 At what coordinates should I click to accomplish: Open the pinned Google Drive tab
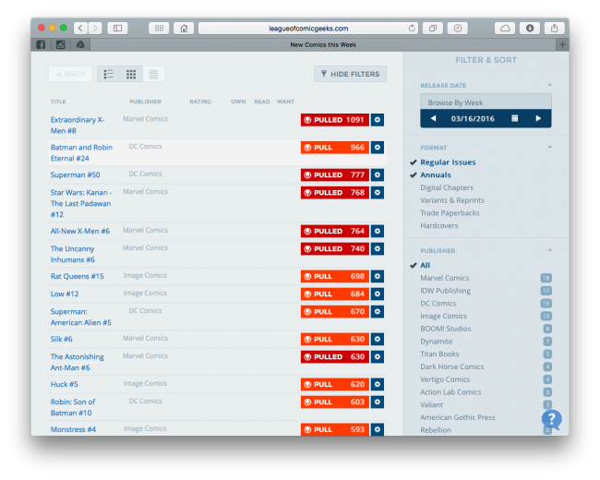coord(80,44)
